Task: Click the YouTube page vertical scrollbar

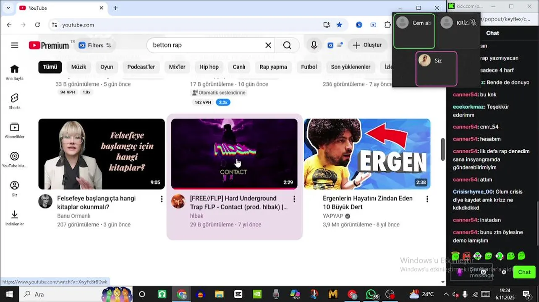Action: [x=443, y=149]
